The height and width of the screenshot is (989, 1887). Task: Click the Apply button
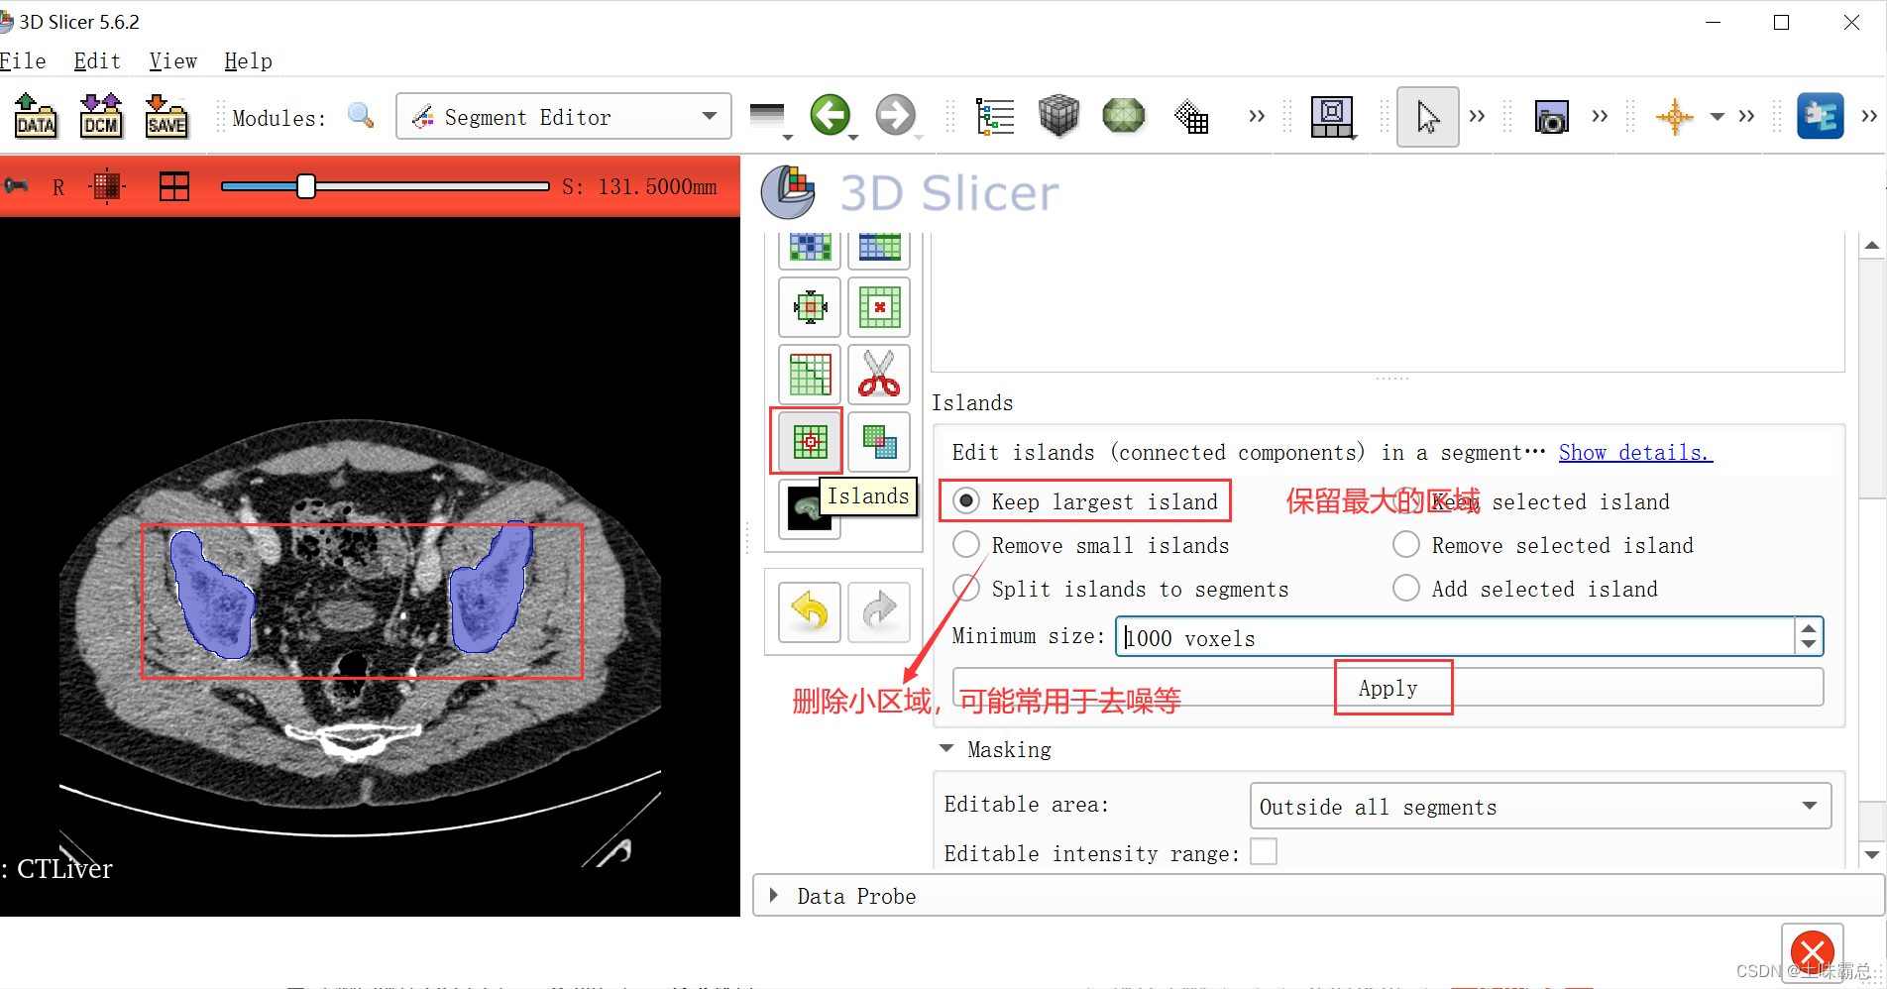click(x=1387, y=688)
